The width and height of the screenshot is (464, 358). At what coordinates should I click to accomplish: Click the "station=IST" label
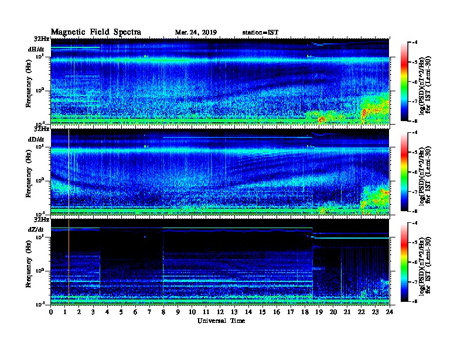coord(260,33)
